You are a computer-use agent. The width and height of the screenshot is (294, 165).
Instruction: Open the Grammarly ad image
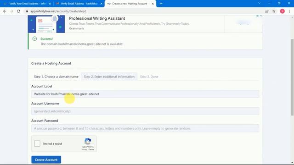46,24
